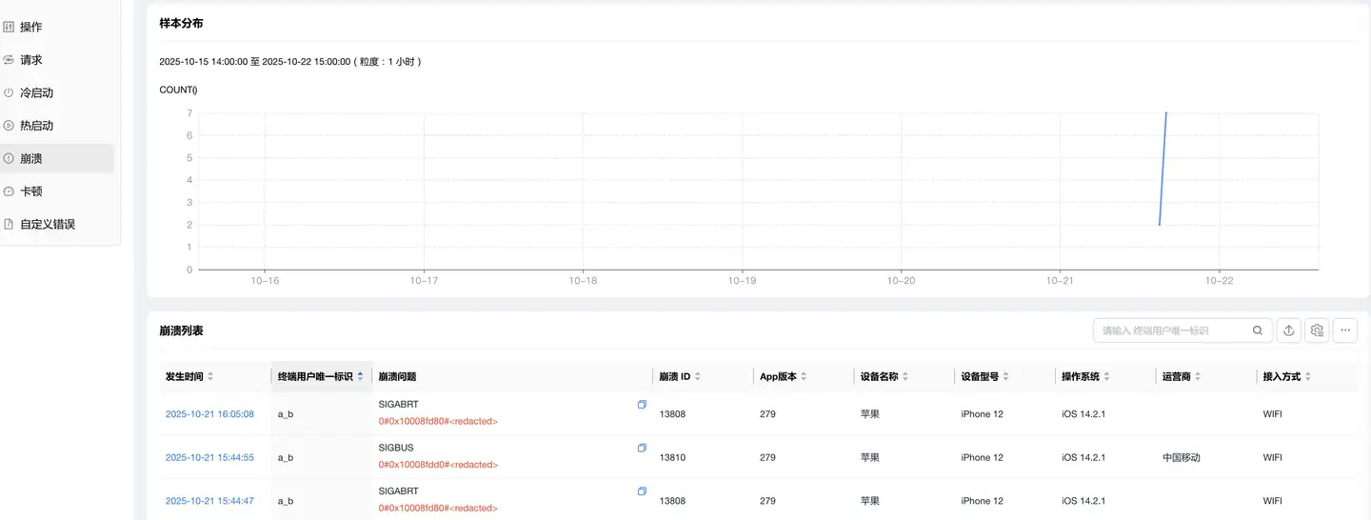
Task: Go to 自定义错误 sidebar item
Action: click(48, 225)
